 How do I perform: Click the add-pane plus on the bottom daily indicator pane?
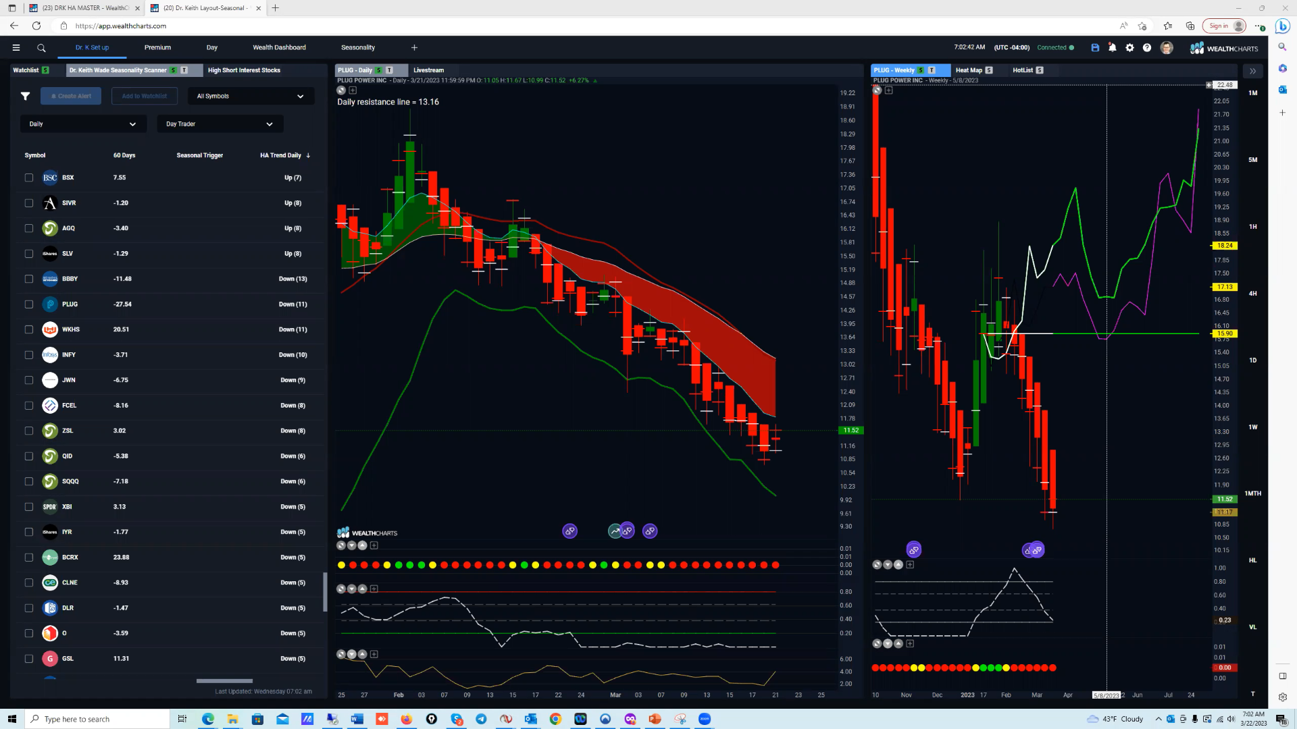[x=374, y=655]
